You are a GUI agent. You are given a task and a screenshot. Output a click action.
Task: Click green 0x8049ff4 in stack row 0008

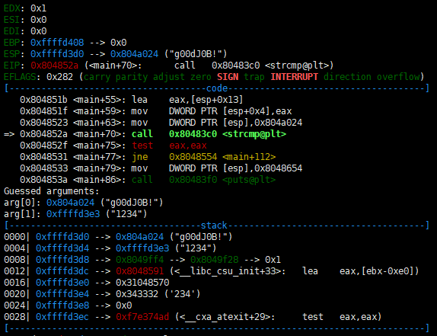139,260
